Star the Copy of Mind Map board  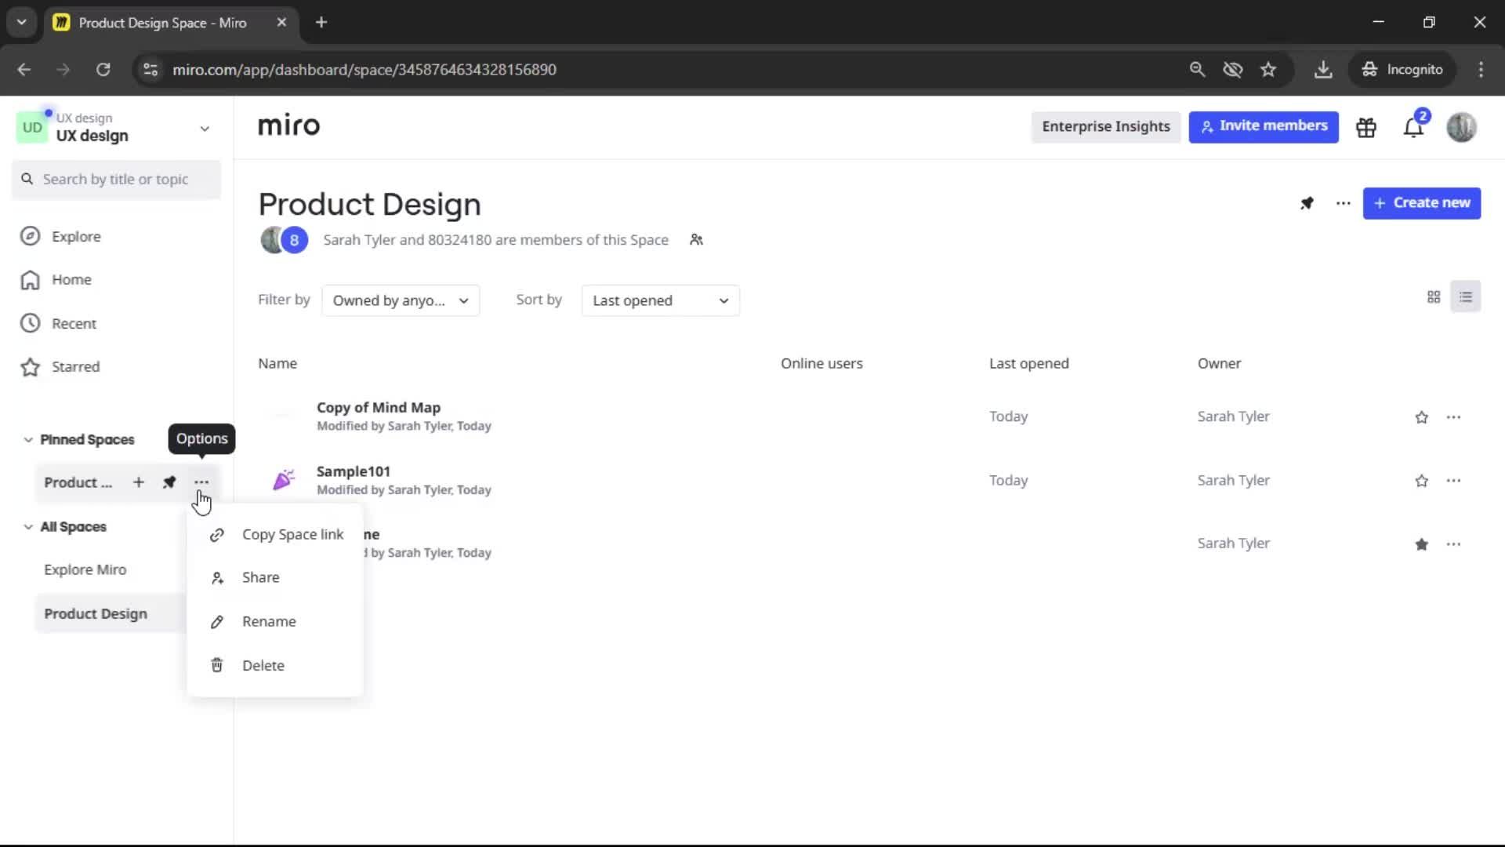[x=1421, y=417]
